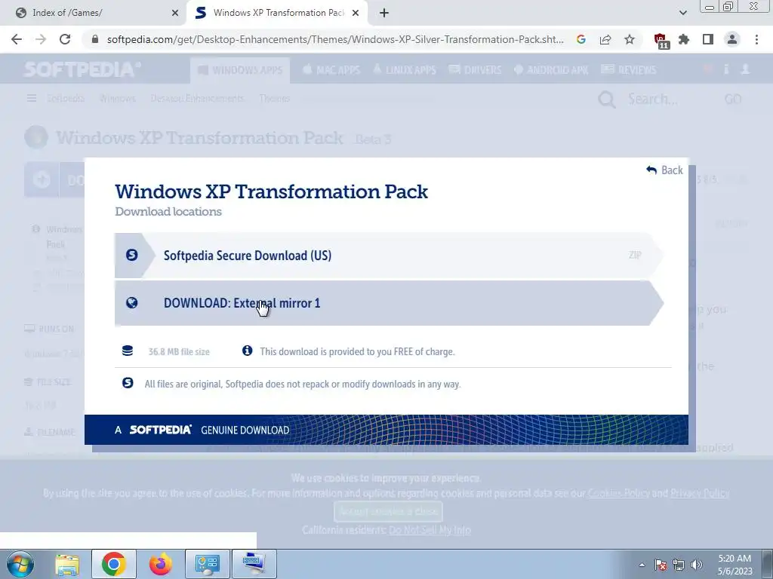Expand the tab search dropdown arrow
Viewport: 773px width, 579px height.
tap(682, 14)
